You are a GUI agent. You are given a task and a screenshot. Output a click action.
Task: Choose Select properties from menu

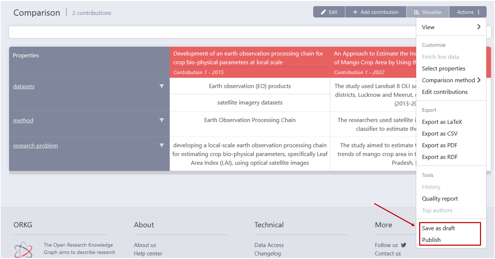[x=443, y=69]
